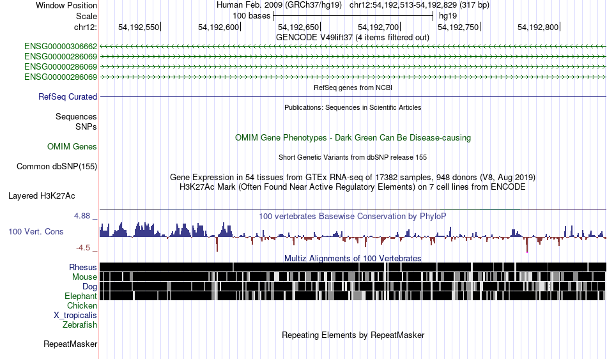The image size is (607, 359).
Task: Click the 4.88 PhyloP upper axis value
Action: point(82,216)
